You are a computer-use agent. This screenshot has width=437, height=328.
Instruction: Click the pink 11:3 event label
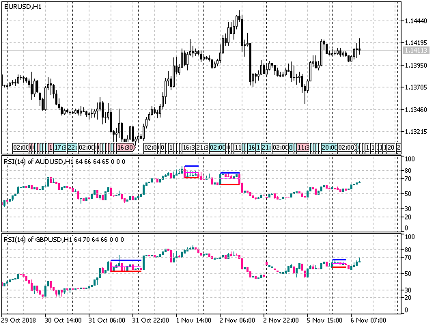click(x=303, y=147)
